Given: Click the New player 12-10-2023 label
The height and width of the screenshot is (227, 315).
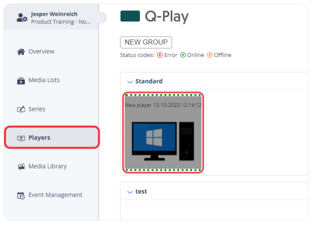Looking at the screenshot, I should [x=163, y=105].
